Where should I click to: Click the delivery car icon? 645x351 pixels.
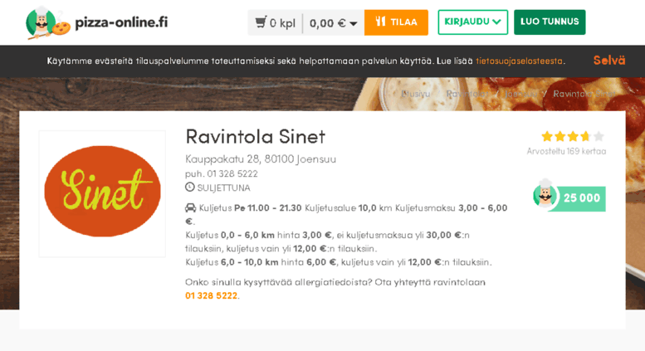(x=190, y=208)
